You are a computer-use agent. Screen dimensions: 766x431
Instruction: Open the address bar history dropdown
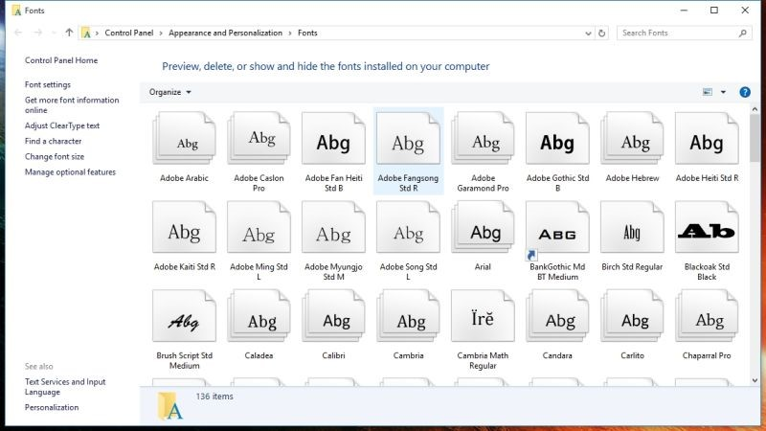coord(588,34)
